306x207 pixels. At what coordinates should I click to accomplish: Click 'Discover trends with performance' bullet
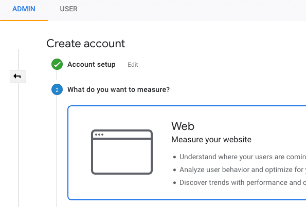(x=243, y=182)
